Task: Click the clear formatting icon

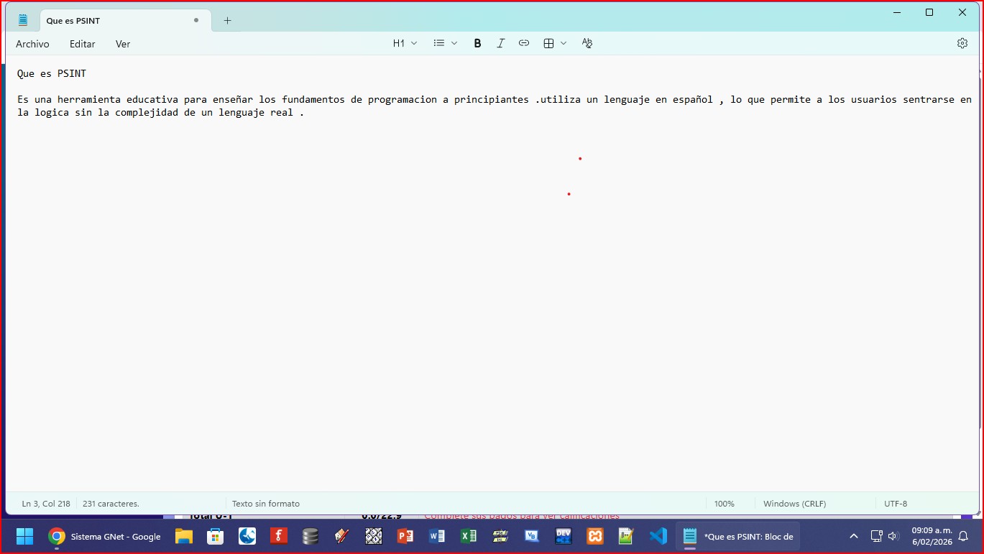Action: (x=587, y=43)
